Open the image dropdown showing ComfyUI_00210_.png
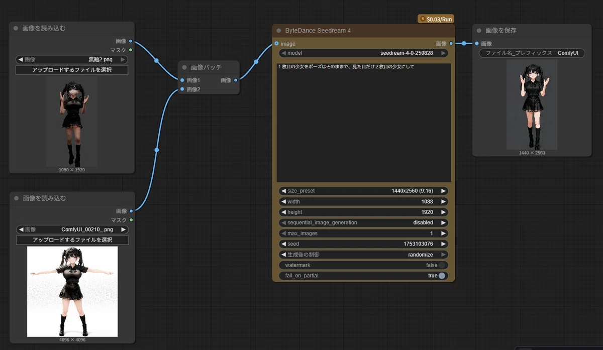Viewport: 603px width, 350px height. click(x=72, y=229)
